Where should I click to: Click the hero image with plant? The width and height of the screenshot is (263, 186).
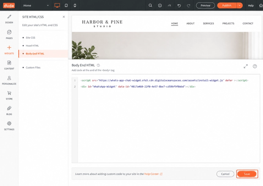[167, 46]
